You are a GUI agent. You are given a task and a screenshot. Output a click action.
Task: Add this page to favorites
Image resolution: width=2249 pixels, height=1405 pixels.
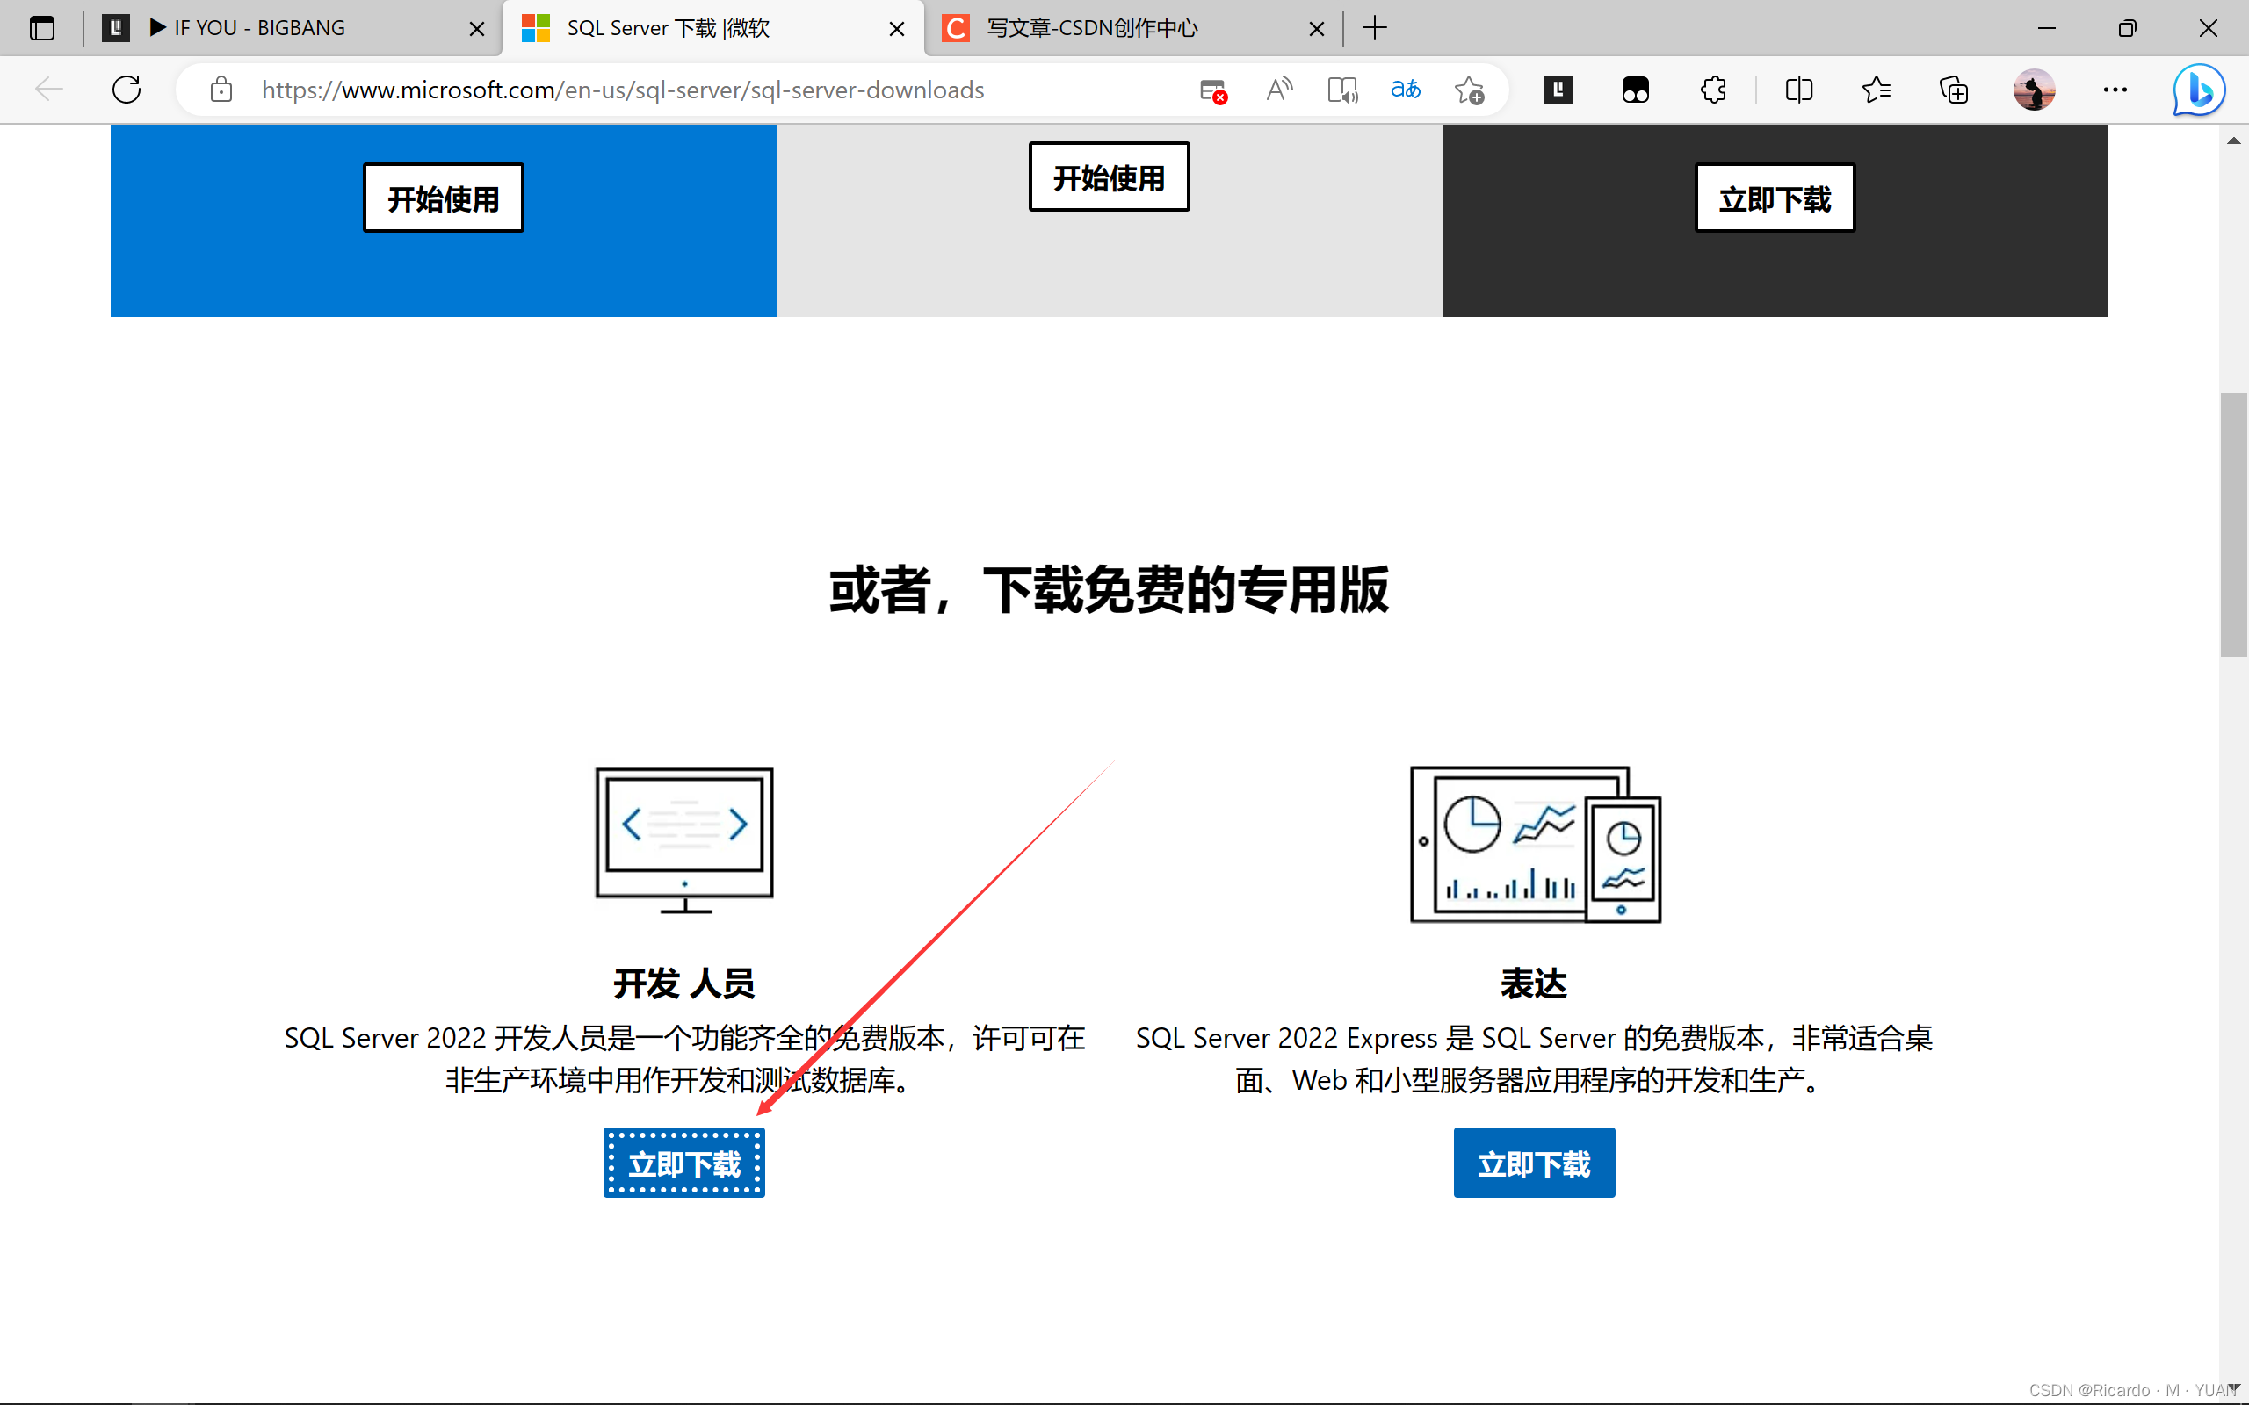1469,90
